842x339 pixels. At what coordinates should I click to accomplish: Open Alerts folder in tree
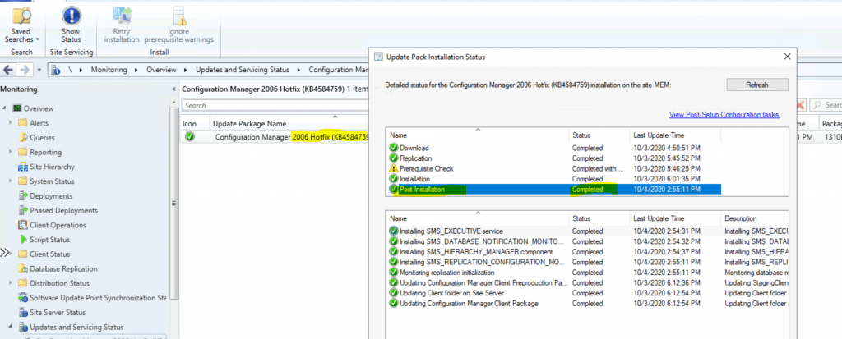click(x=33, y=123)
